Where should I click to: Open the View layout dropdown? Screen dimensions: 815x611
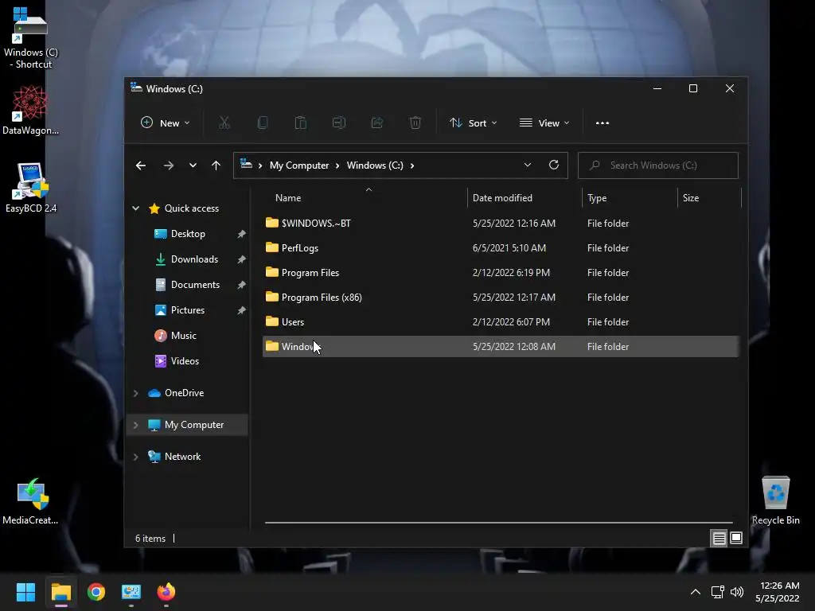544,123
